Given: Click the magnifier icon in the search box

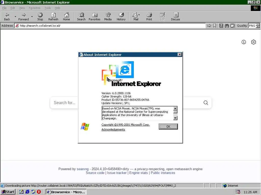Looking at the screenshot, I should 206,103.
